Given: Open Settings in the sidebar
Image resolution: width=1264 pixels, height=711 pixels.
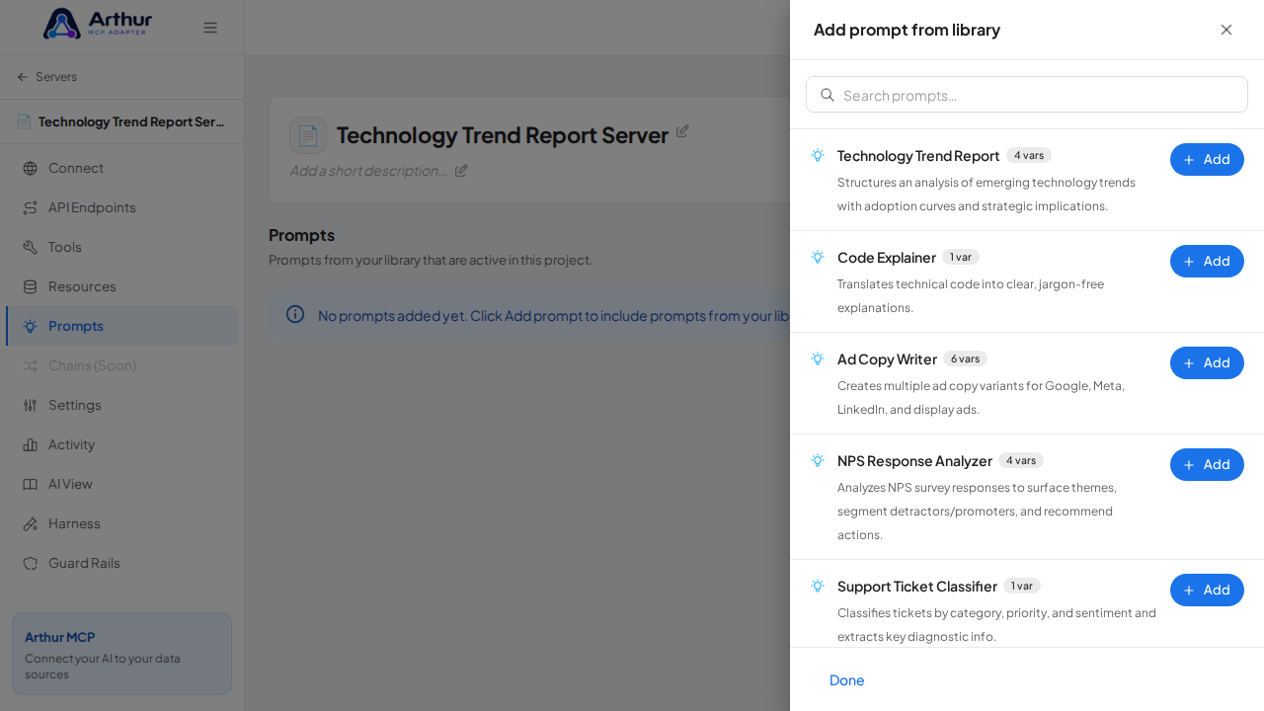Looking at the screenshot, I should click(122, 405).
